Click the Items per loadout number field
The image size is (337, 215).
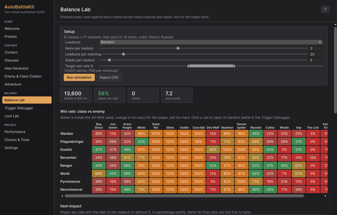pyautogui.click(x=316, y=48)
